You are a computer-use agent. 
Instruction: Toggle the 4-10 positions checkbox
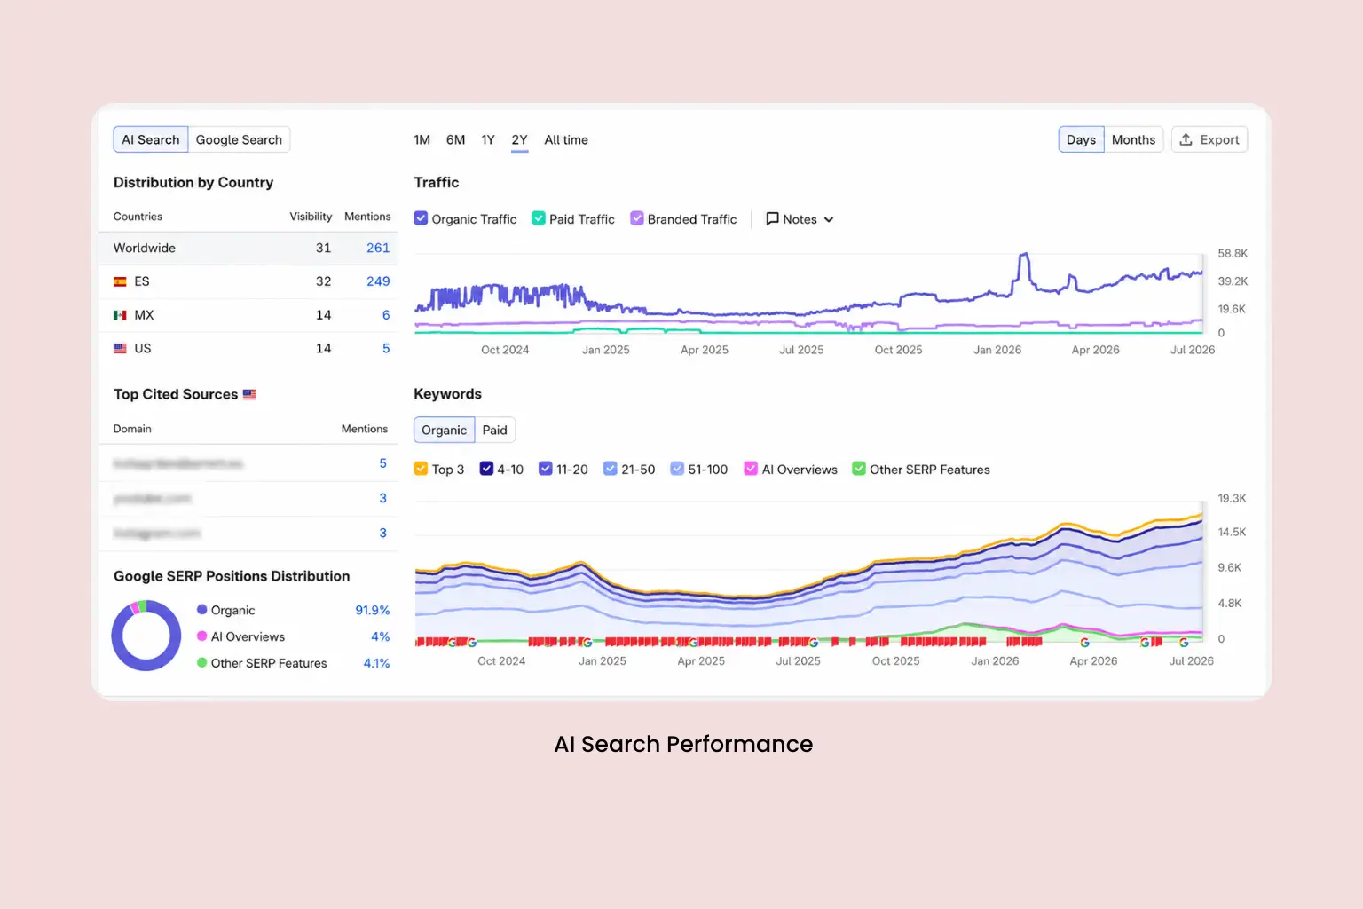486,469
